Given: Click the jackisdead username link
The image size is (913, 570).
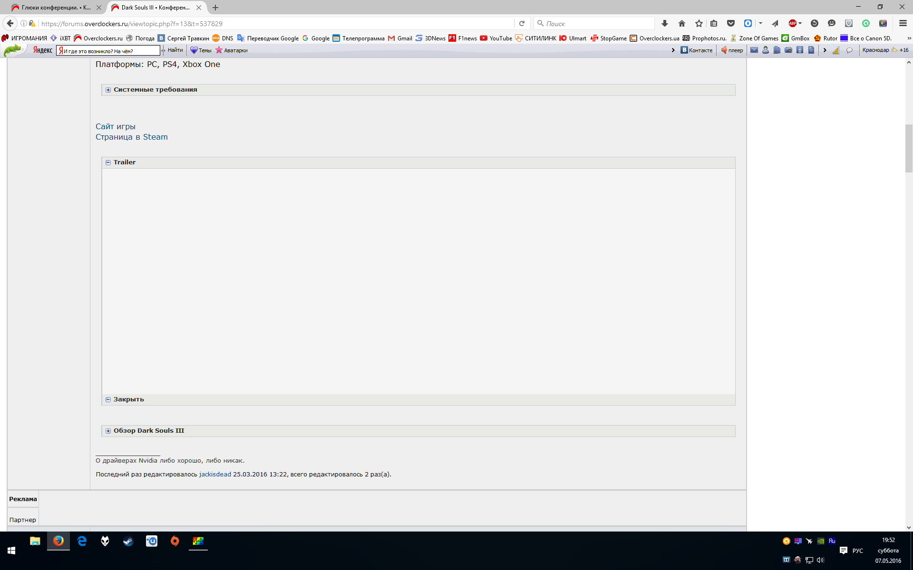Looking at the screenshot, I should coord(215,474).
